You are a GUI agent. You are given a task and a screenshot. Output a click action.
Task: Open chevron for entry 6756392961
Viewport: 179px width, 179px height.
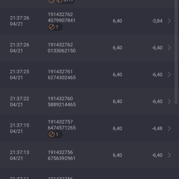[169, 155]
